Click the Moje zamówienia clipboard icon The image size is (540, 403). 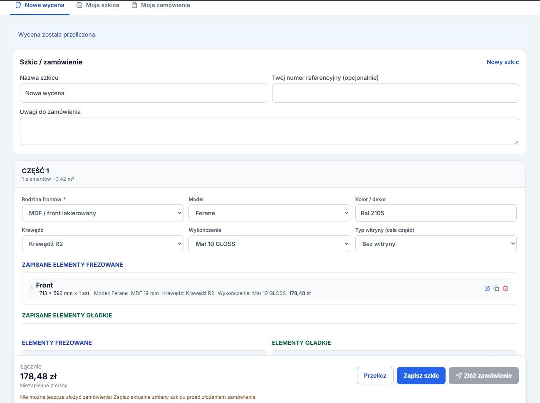pyautogui.click(x=134, y=5)
